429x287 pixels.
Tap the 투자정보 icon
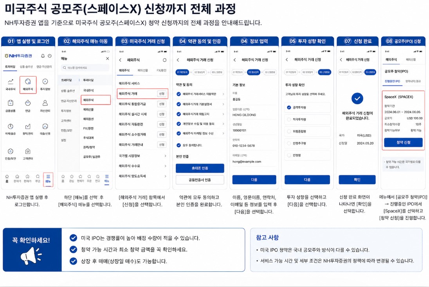(x=45, y=81)
